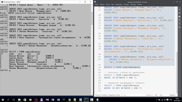Screen dimensions: 182x102
Task: Click the command prompt scroll up arrow
Action: pyautogui.click(x=92, y=5)
